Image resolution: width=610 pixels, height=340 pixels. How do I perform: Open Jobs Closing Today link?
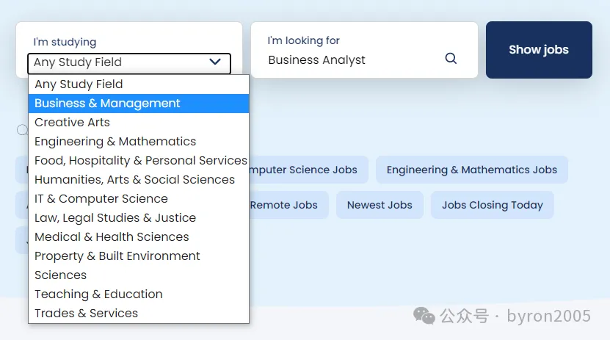[492, 205]
